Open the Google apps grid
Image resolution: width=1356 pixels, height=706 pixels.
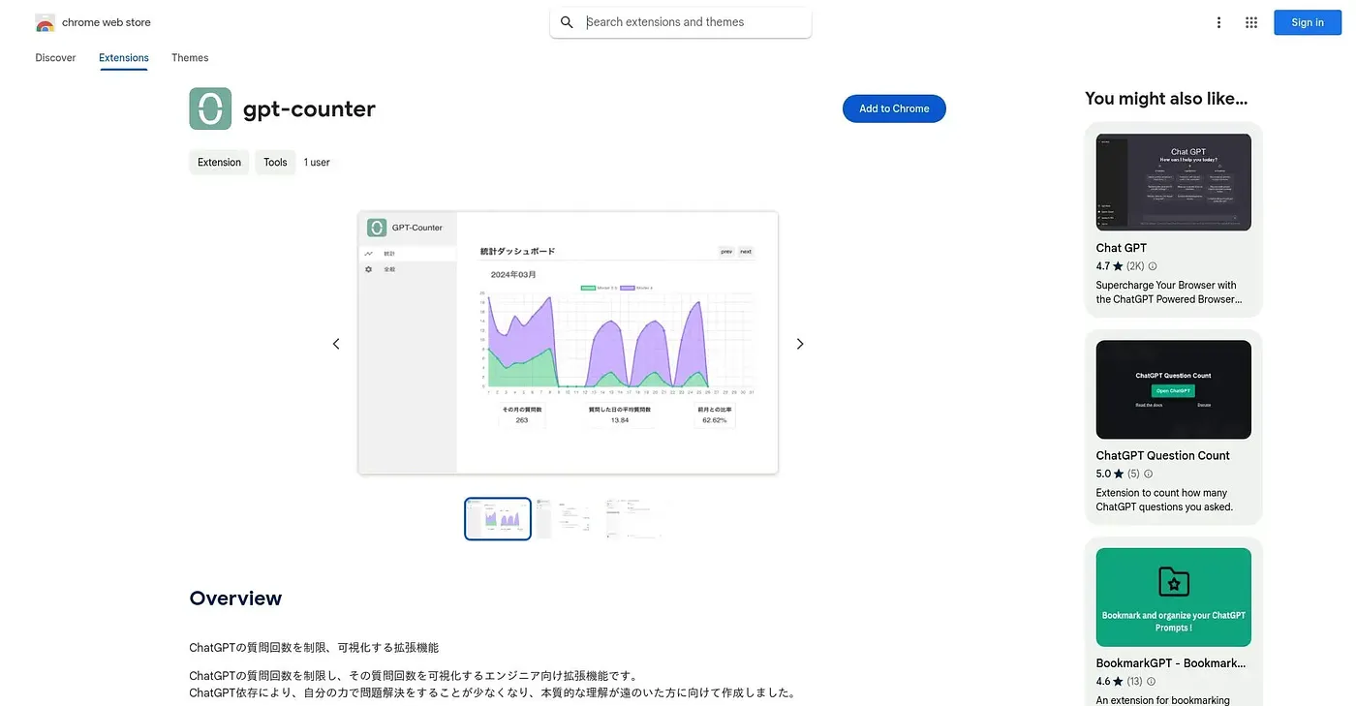click(x=1251, y=22)
